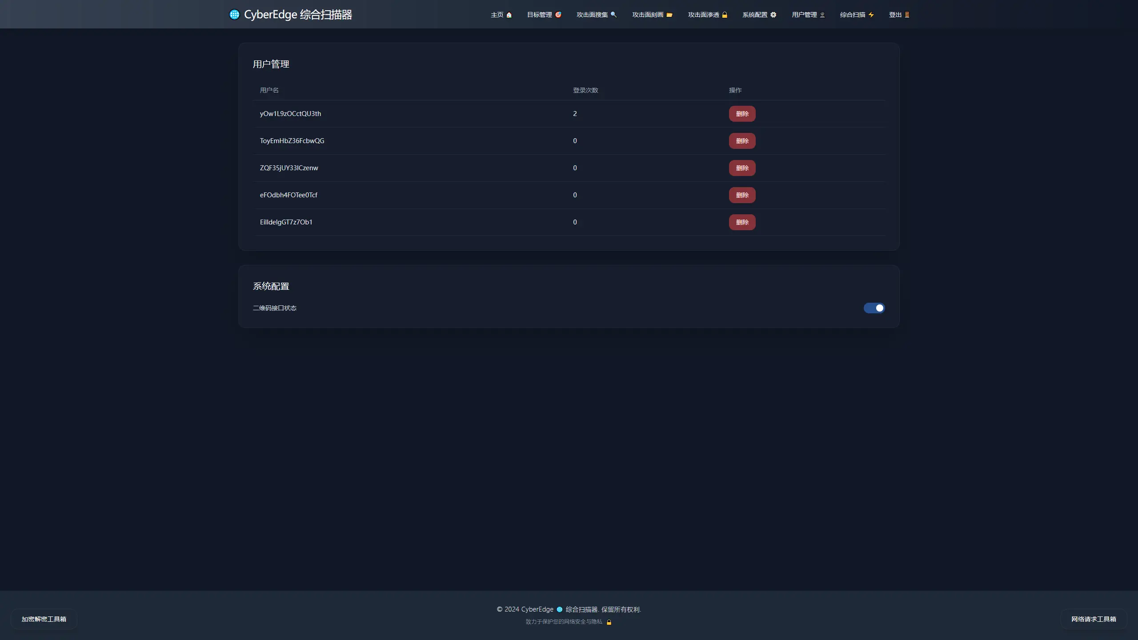
Task: Open the 网络请求工具箱 panel
Action: coord(1094,619)
